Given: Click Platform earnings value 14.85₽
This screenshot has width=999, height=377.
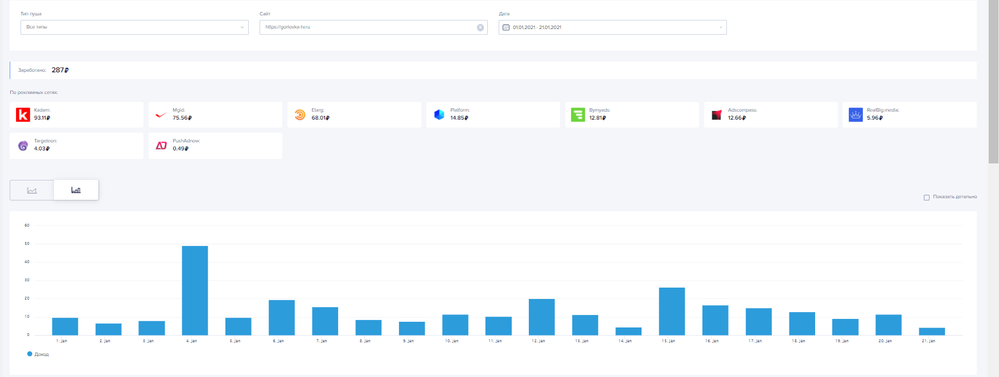Looking at the screenshot, I should pyautogui.click(x=459, y=118).
